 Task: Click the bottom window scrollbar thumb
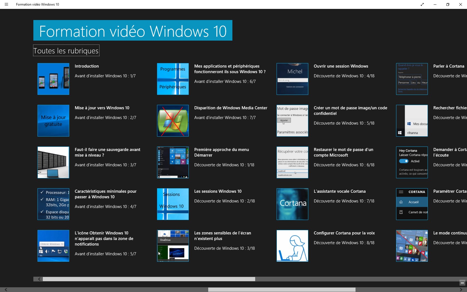pyautogui.click(x=282, y=290)
